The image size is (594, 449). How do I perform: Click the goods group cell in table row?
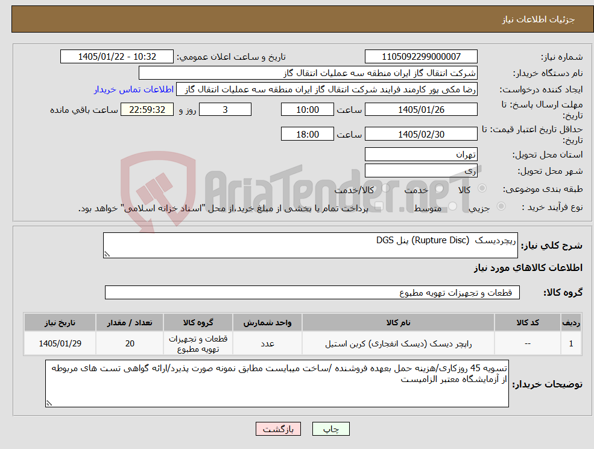(198, 343)
